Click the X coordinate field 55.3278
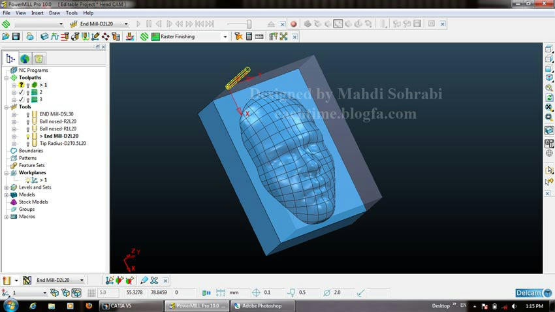 coord(135,293)
